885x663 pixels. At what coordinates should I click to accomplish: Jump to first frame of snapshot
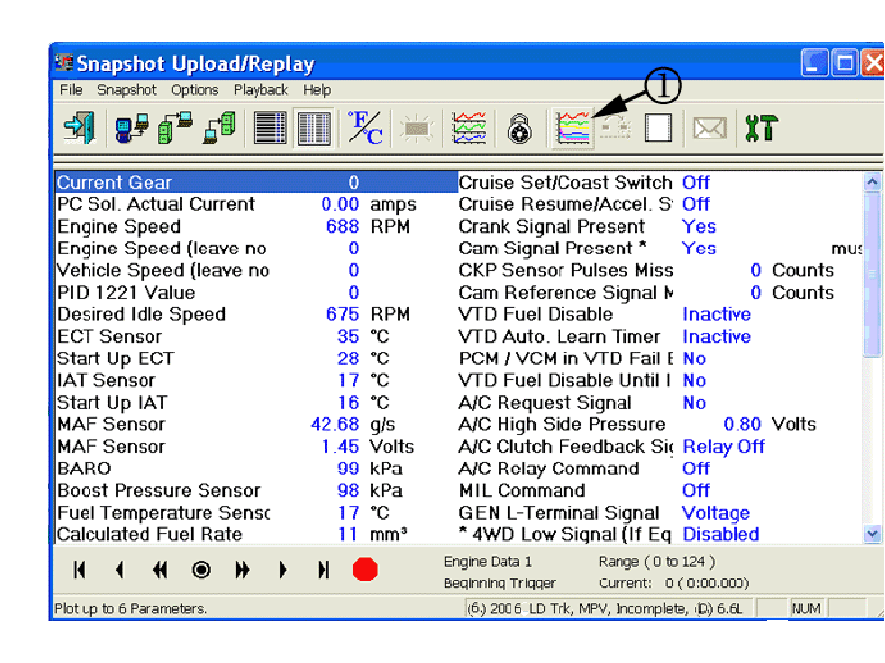[x=80, y=570]
